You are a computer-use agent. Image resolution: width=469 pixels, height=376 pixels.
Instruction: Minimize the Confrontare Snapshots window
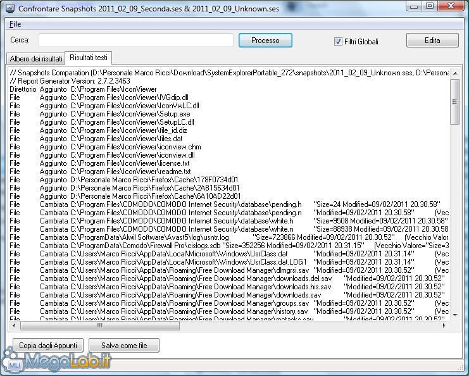coord(414,6)
